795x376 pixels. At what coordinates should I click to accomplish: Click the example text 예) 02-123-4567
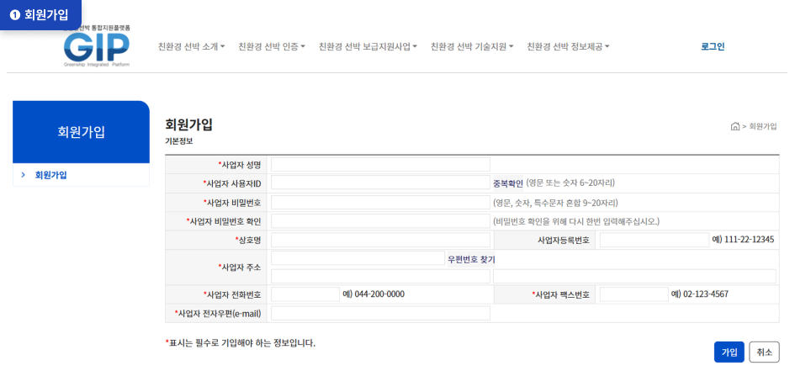700,294
